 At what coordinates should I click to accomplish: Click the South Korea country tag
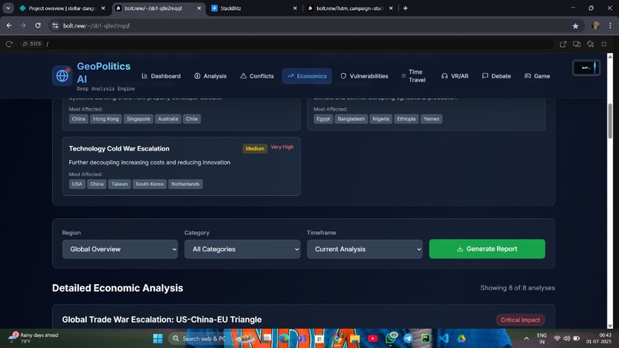150,184
